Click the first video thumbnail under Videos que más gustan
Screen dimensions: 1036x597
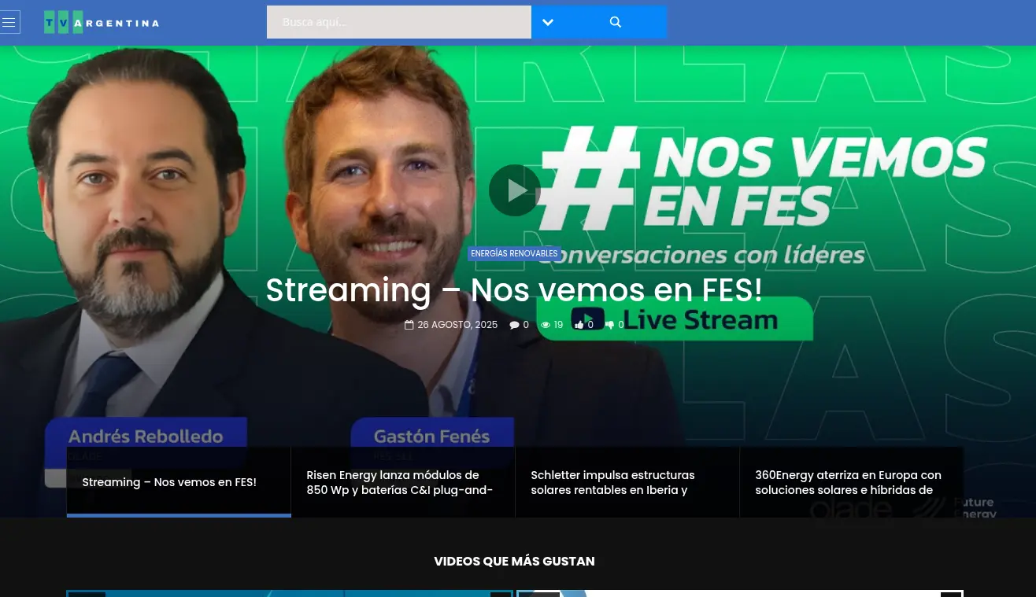[x=290, y=593]
